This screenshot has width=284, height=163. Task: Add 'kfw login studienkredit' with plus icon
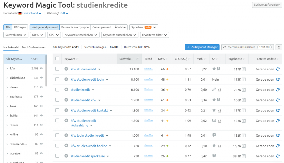(66, 135)
